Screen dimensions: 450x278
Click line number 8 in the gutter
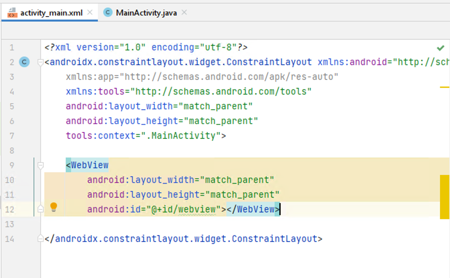[x=12, y=150]
